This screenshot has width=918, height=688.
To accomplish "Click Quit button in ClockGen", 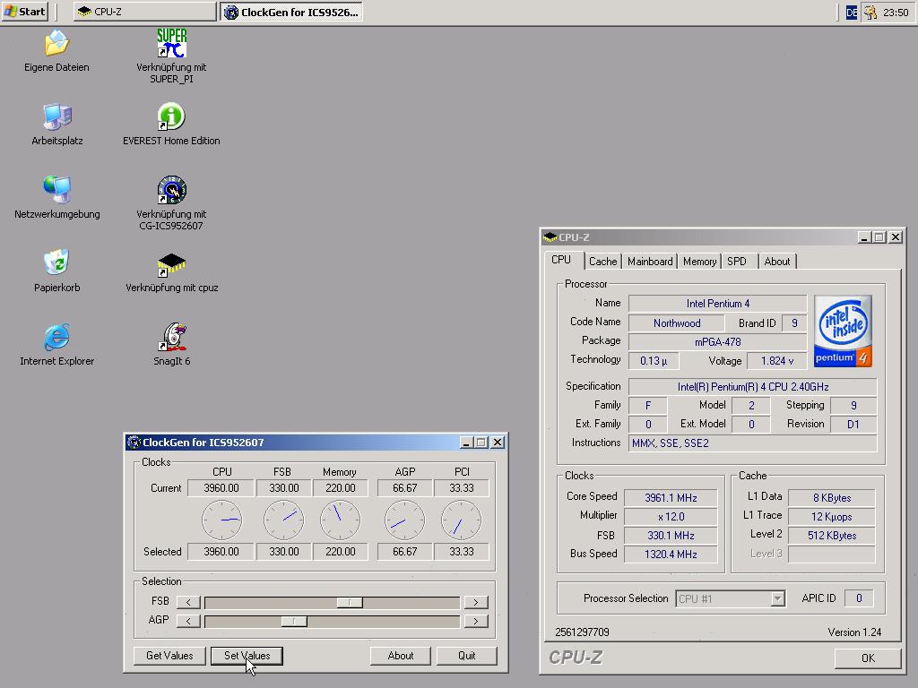I will click(466, 656).
